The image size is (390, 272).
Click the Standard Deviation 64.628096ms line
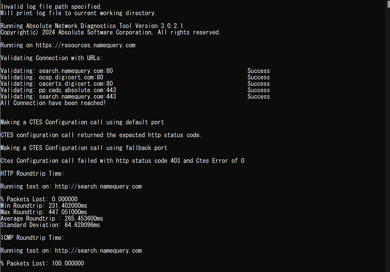click(x=50, y=225)
